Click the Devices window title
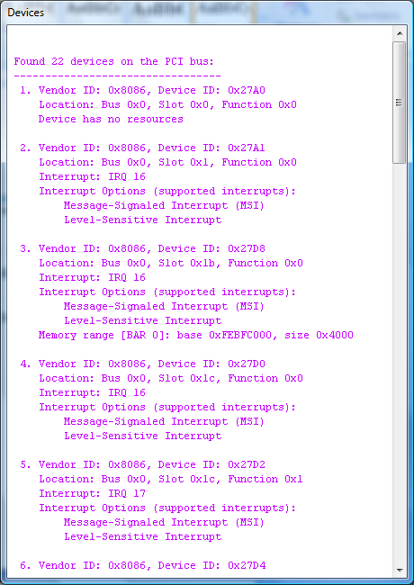This screenshot has width=414, height=585. click(25, 13)
